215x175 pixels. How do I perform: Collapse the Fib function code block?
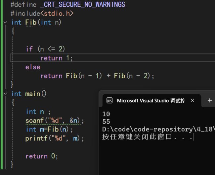pyautogui.click(x=5, y=22)
